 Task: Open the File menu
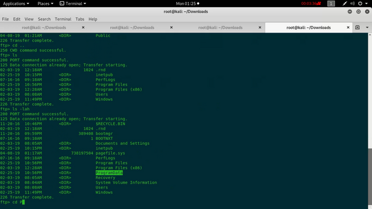tap(5, 19)
